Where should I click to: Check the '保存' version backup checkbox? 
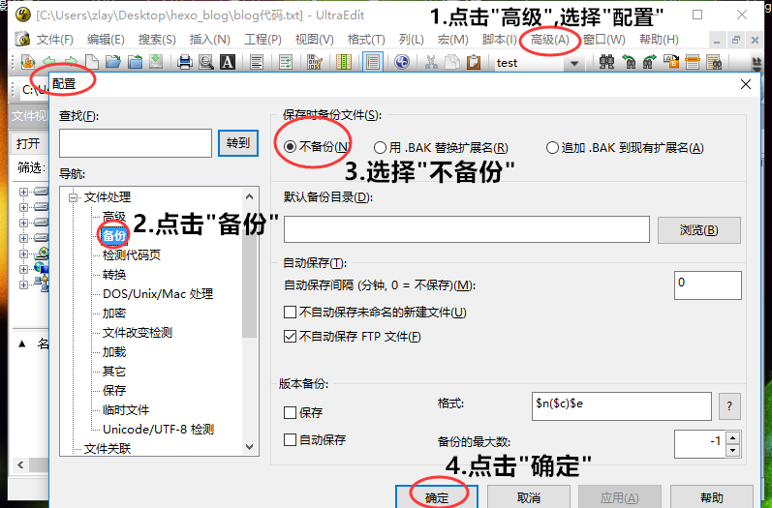[x=290, y=412]
